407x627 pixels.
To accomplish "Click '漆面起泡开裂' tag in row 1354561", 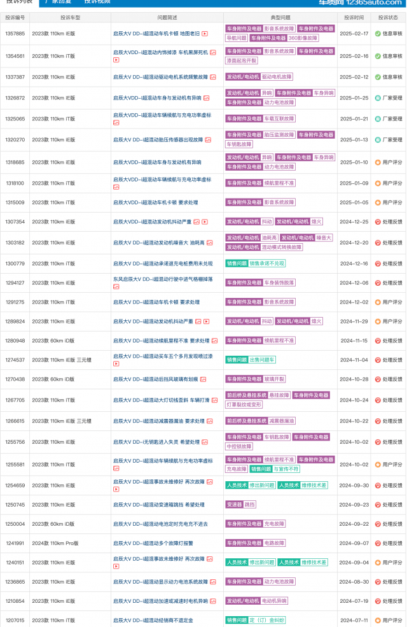I will 241,60.
